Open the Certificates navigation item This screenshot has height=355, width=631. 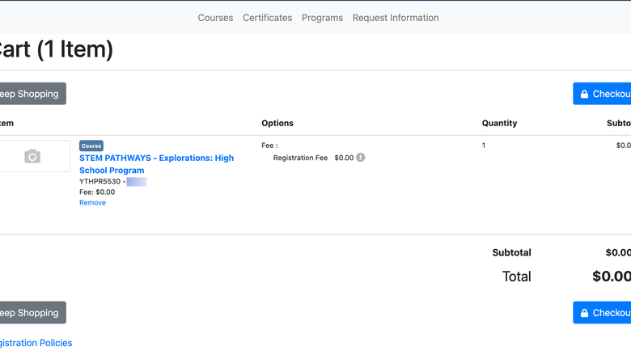[267, 18]
